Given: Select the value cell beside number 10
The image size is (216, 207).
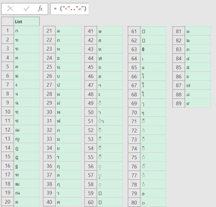Looking at the screenshot, I should (x=26, y=112).
